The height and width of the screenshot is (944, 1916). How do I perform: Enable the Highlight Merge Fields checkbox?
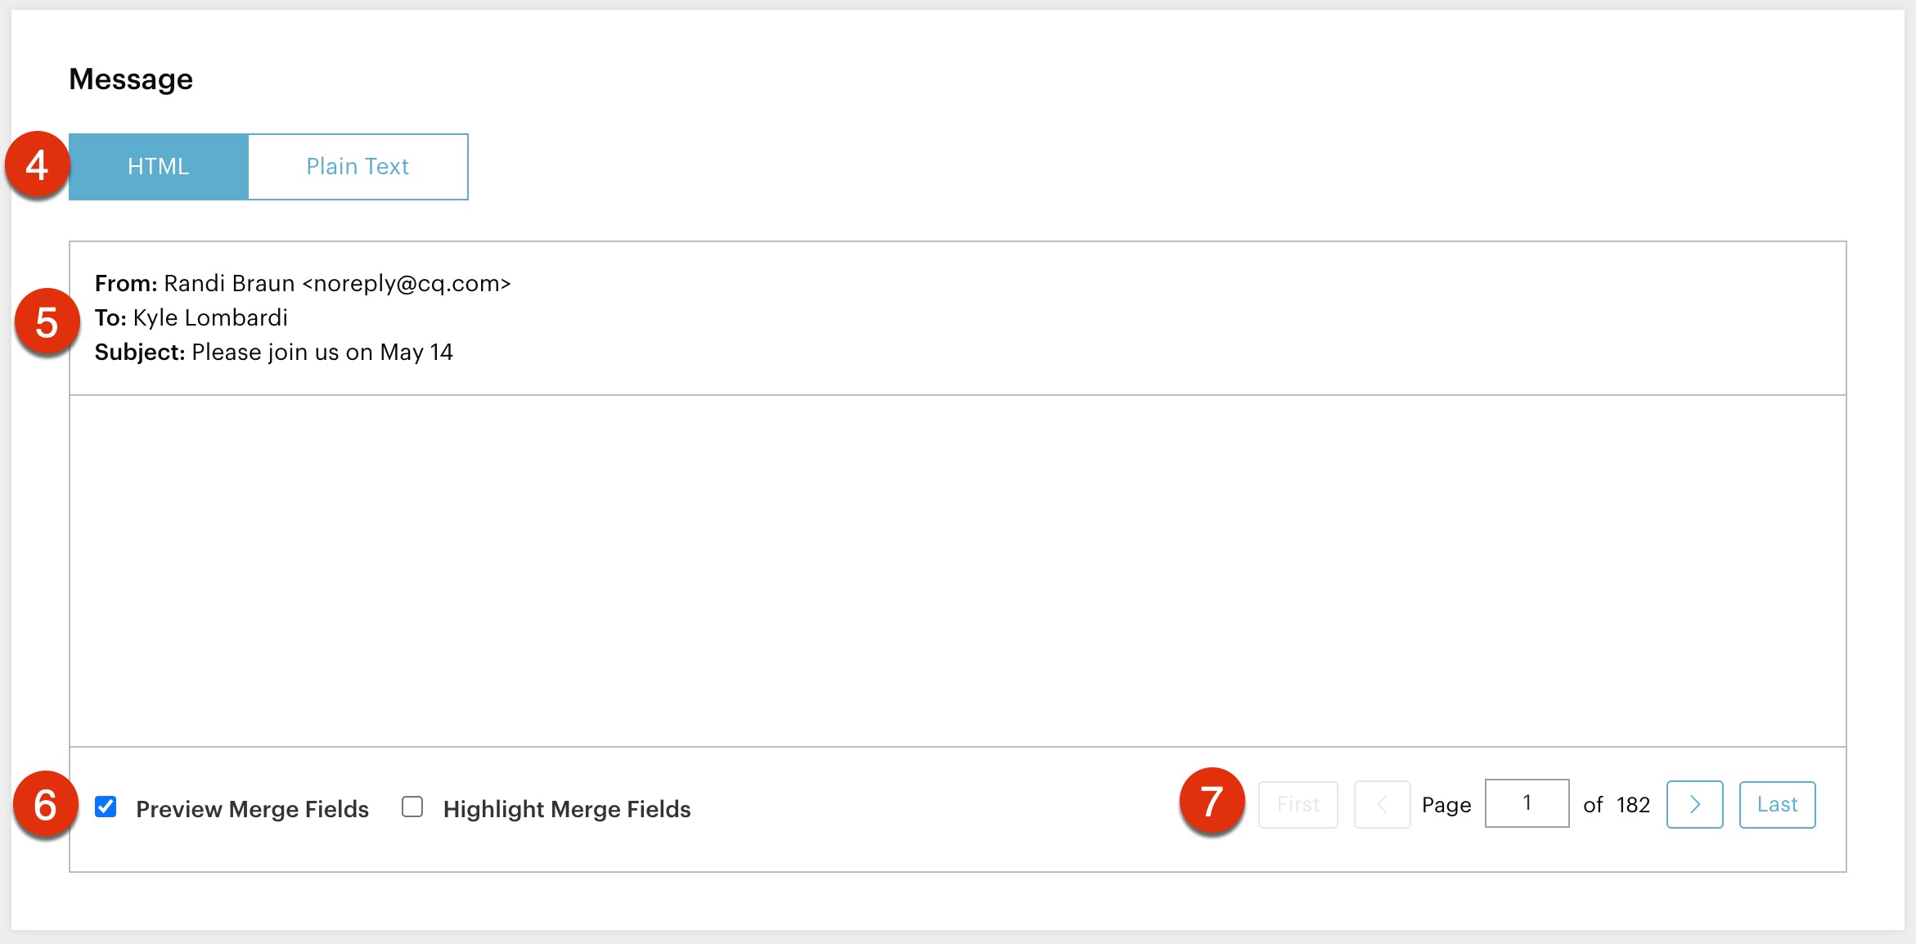[412, 807]
